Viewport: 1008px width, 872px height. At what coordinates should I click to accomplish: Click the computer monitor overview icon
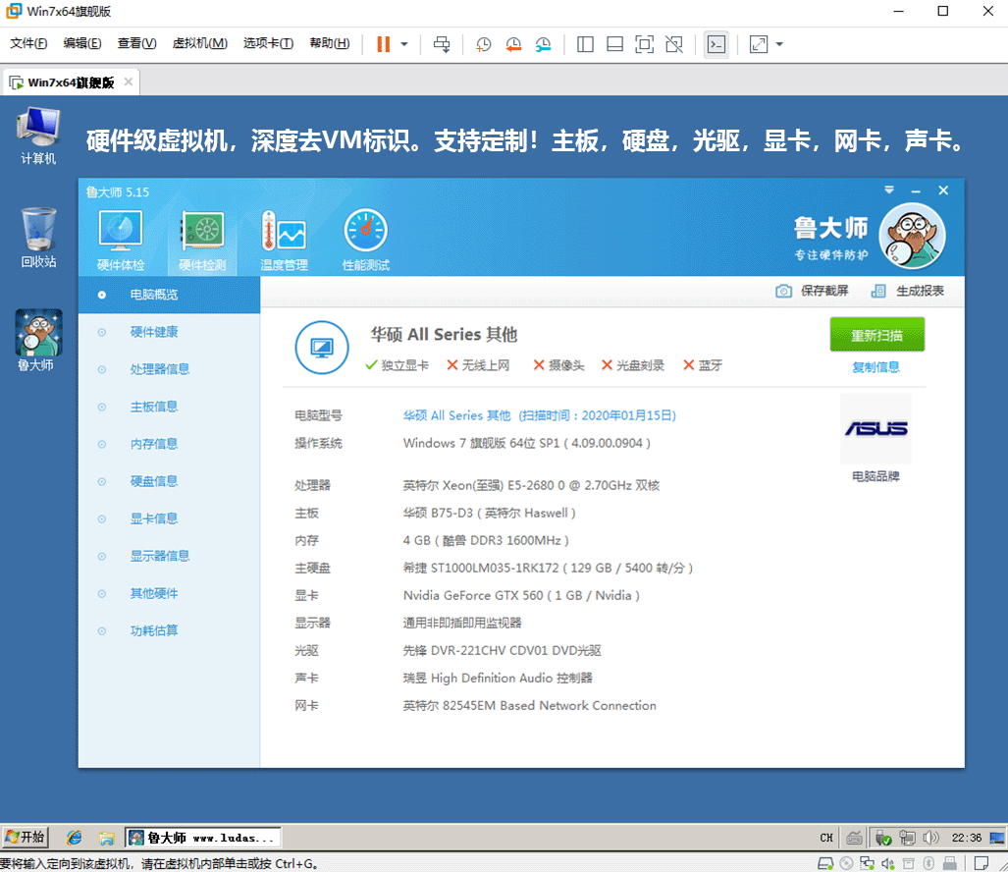(x=321, y=348)
